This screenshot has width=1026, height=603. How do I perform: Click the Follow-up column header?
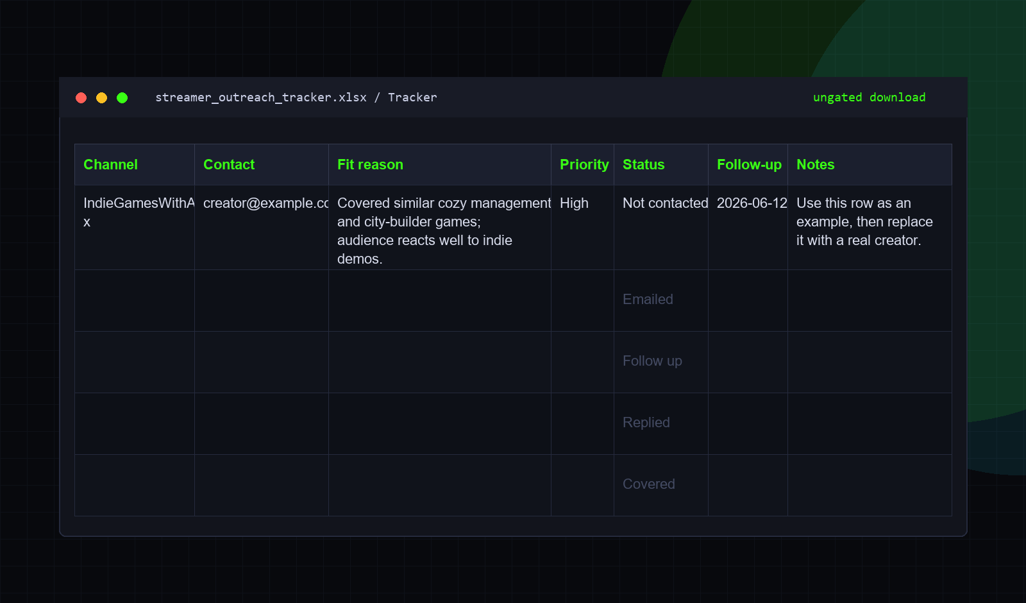point(748,165)
